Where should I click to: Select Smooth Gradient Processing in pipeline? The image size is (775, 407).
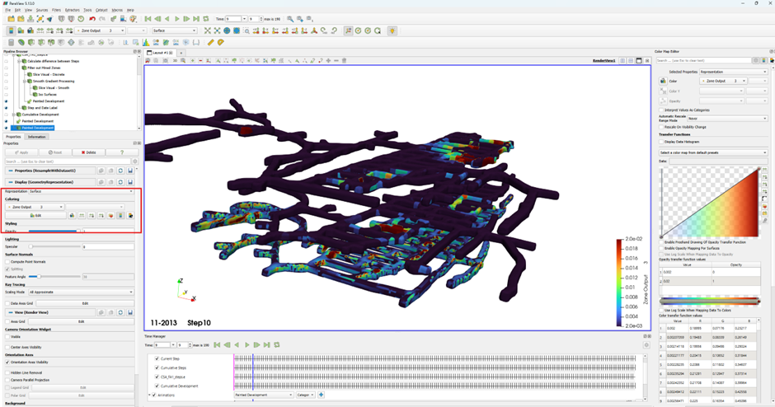[54, 81]
